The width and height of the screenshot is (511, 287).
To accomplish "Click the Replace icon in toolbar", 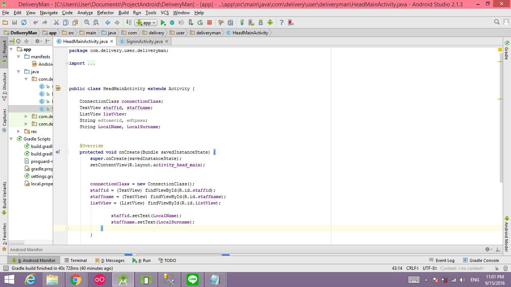I will point(96,23).
